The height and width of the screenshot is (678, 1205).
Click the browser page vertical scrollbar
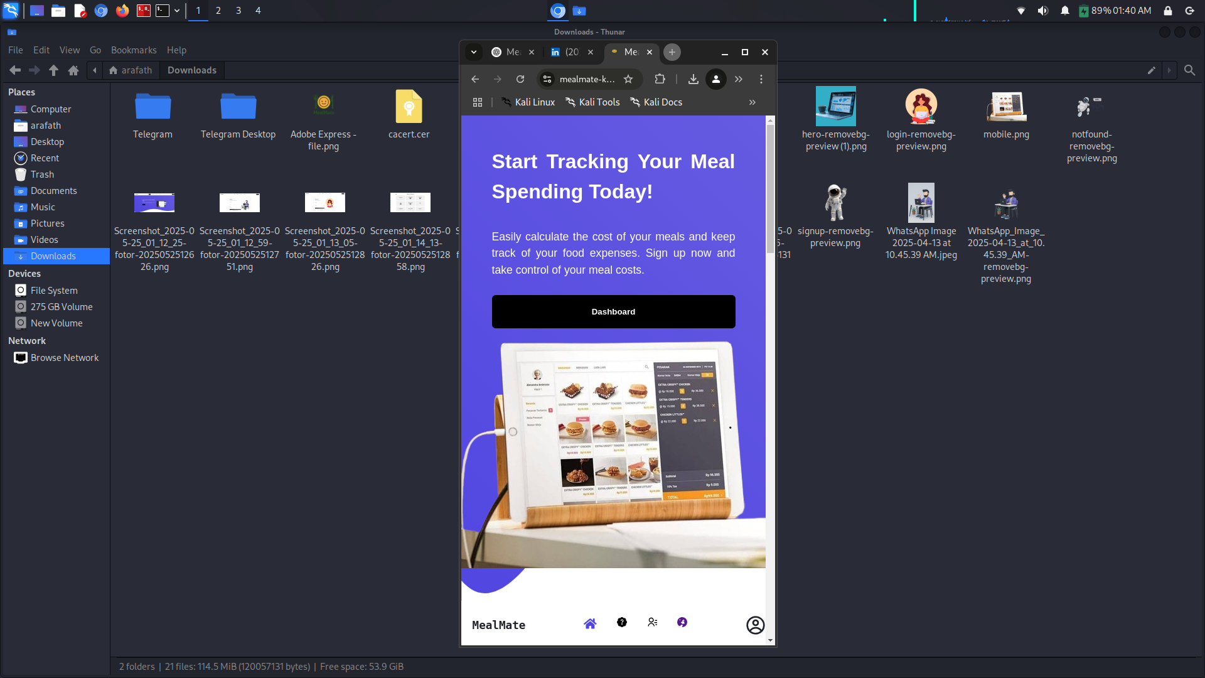[770, 188]
